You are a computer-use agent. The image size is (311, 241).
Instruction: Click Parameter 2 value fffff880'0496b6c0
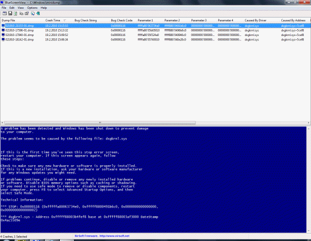pos(175,30)
